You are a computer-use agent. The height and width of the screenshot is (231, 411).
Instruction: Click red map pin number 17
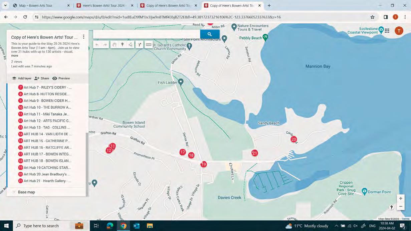point(182,152)
